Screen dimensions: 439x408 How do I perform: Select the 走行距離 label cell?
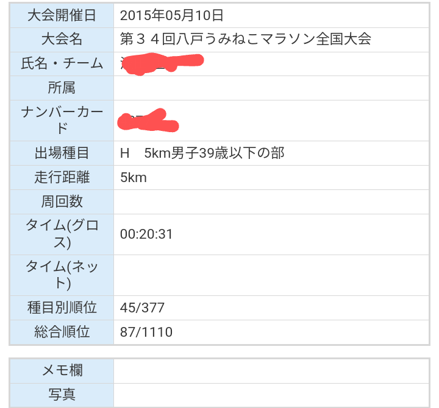click(62, 177)
